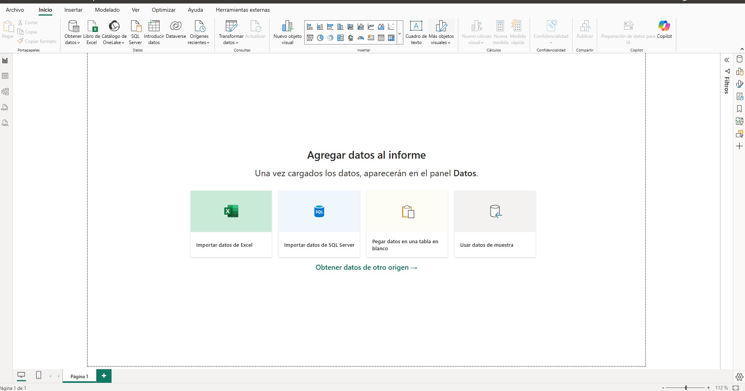Image resolution: width=745 pixels, height=391 pixels.
Task: Switch to the Modelado ribbon tab
Action: pyautogui.click(x=107, y=10)
